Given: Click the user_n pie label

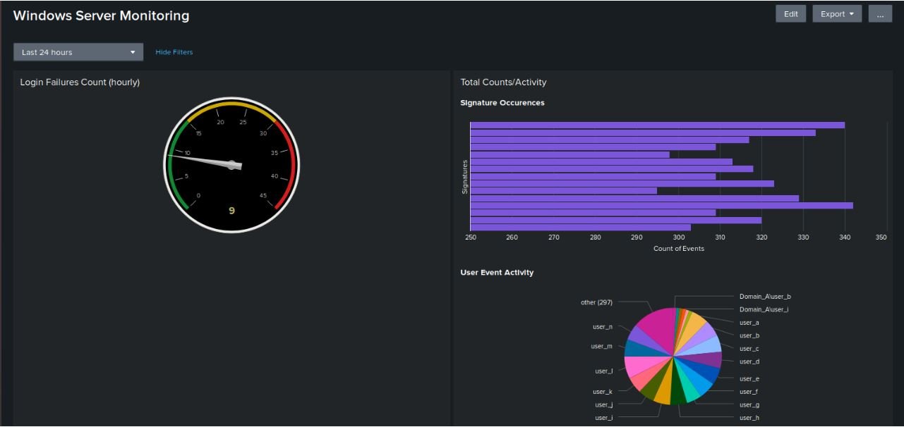Looking at the screenshot, I should (602, 327).
